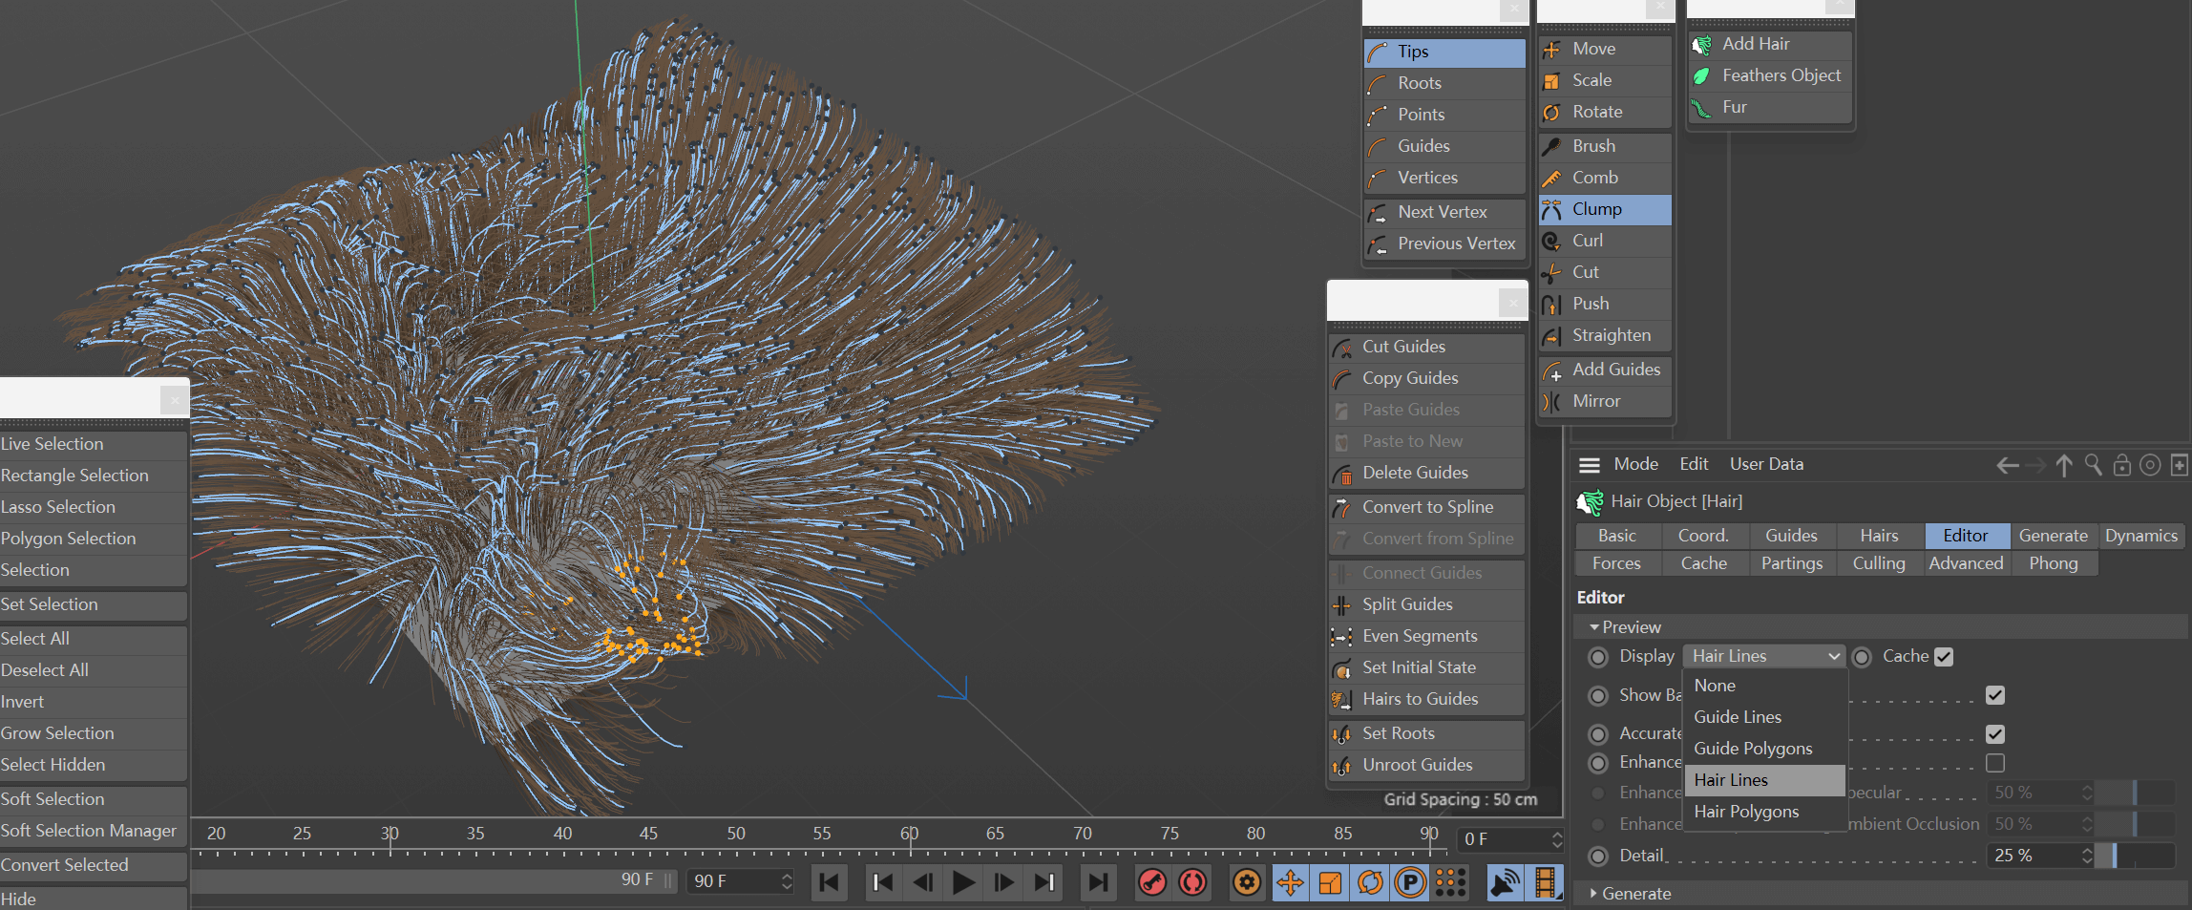Toggle the sound playback icon

pos(1506,882)
